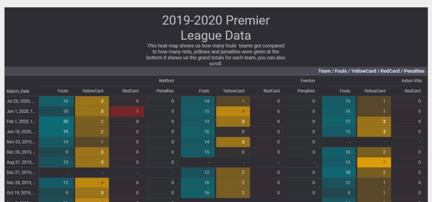This screenshot has height=202, width=432.
Task: Click the Fouls header under Watford
Action: click(x=62, y=91)
